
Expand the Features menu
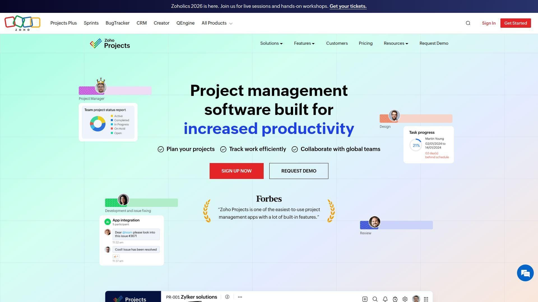click(304, 43)
